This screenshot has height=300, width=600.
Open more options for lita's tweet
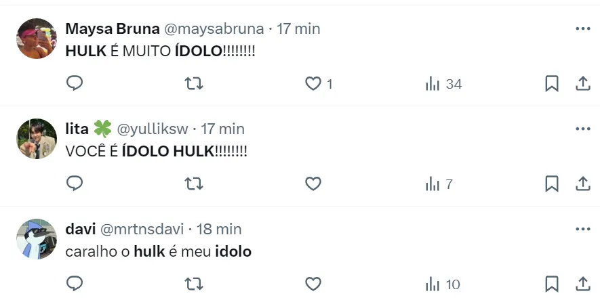click(x=582, y=129)
